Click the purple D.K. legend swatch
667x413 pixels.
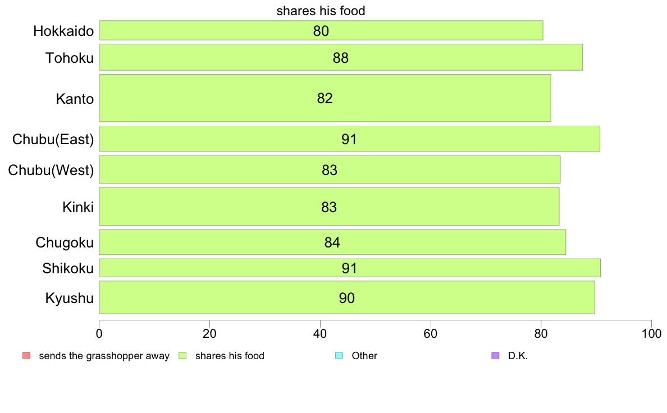[x=495, y=356]
